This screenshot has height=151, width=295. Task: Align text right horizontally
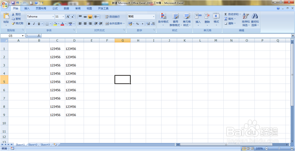click(x=90, y=23)
